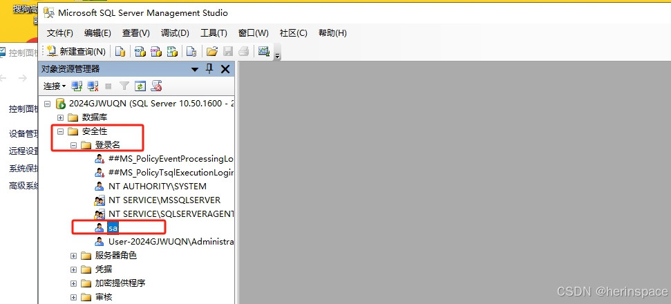The image size is (671, 304).
Task: Click 远程设置 link in Control Panel window
Action: (x=23, y=151)
